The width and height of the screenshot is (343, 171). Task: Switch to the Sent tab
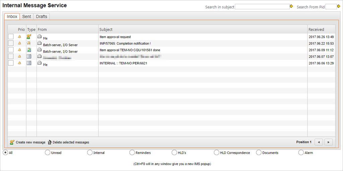26,16
